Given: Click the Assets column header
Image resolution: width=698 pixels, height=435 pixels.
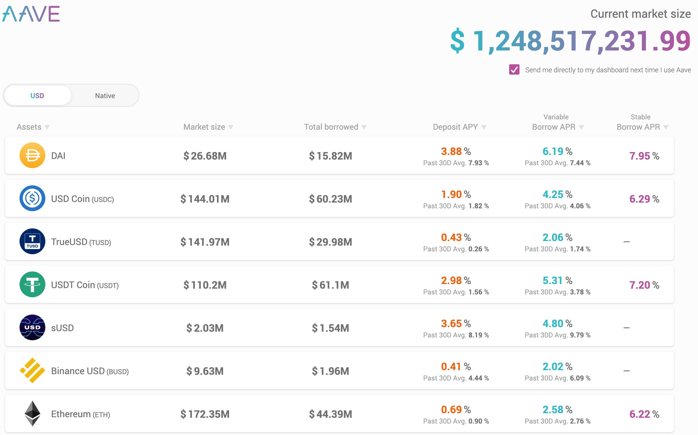Looking at the screenshot, I should pyautogui.click(x=29, y=127).
